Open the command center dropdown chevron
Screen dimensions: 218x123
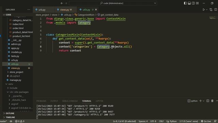(x=155, y=3)
